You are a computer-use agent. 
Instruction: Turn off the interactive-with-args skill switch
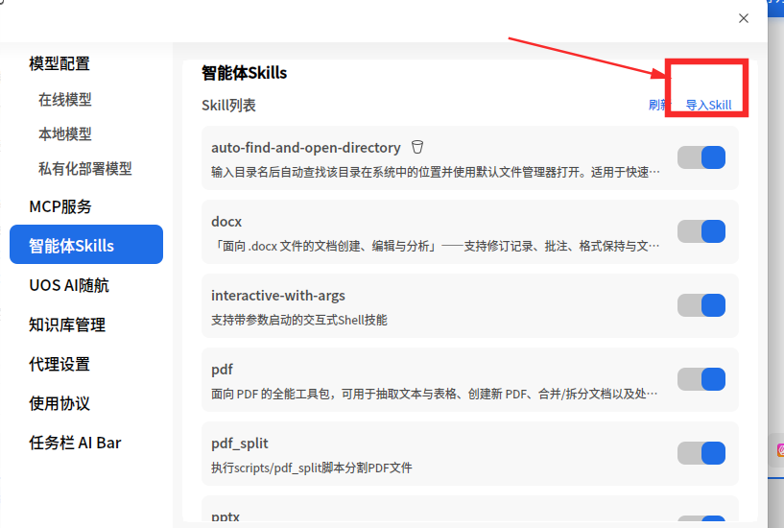point(701,305)
